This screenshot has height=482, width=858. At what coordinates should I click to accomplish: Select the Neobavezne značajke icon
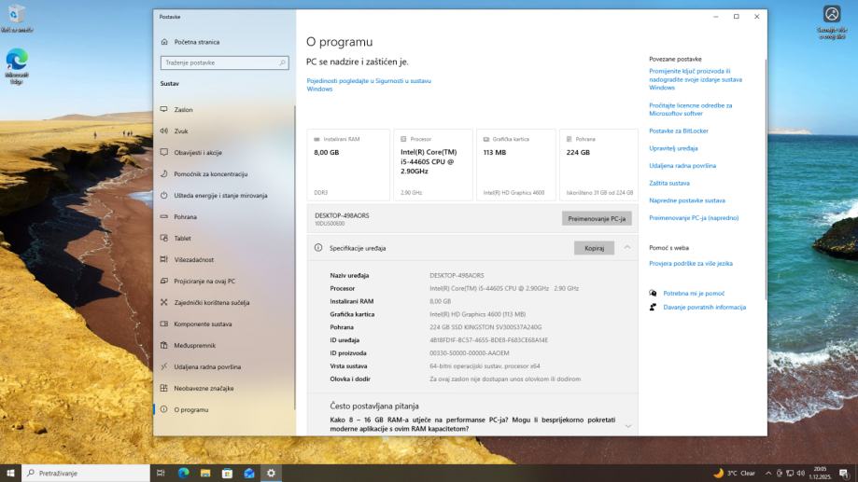point(164,388)
